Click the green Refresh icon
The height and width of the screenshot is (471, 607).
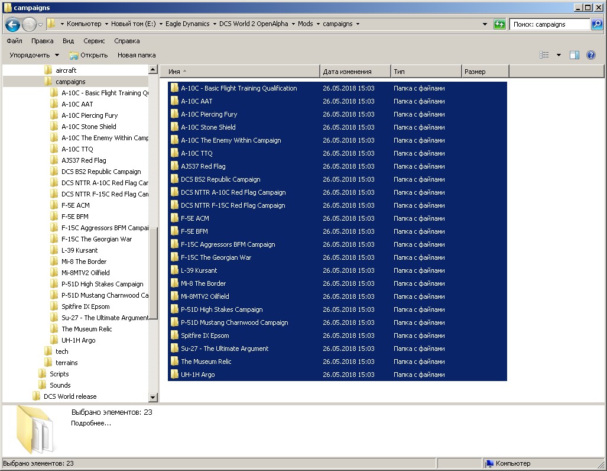tap(499, 24)
